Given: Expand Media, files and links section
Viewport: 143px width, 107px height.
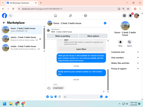Looking at the screenshot, I should [x=125, y=63].
